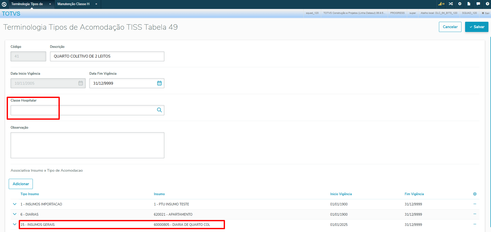Viewport: 491px width, 232px height.
Task: Open actions menu for INSUMOS IMPORTACAO row
Action: click(x=475, y=204)
